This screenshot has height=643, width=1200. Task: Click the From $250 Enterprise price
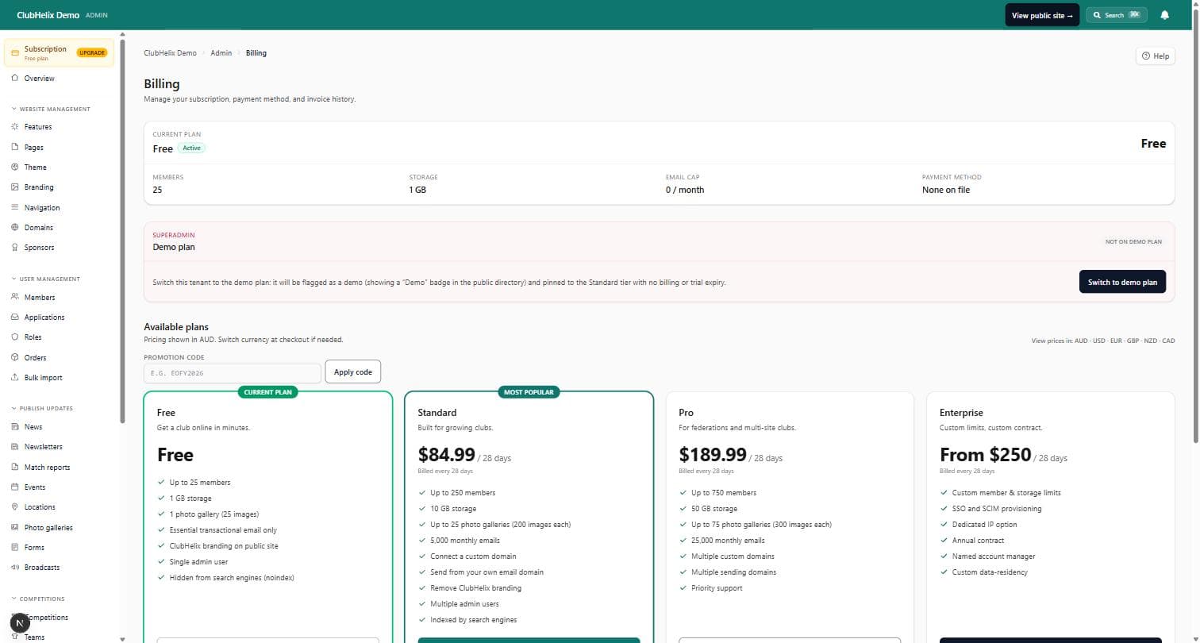coord(985,455)
